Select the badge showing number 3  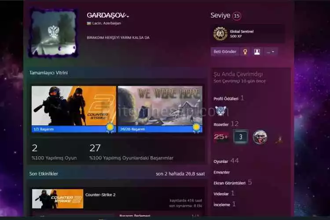coord(241,137)
